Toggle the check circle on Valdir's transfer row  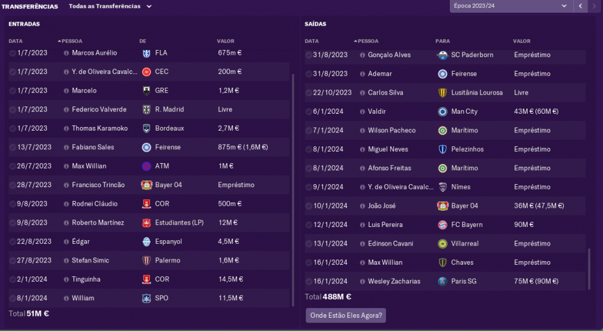pos(309,112)
